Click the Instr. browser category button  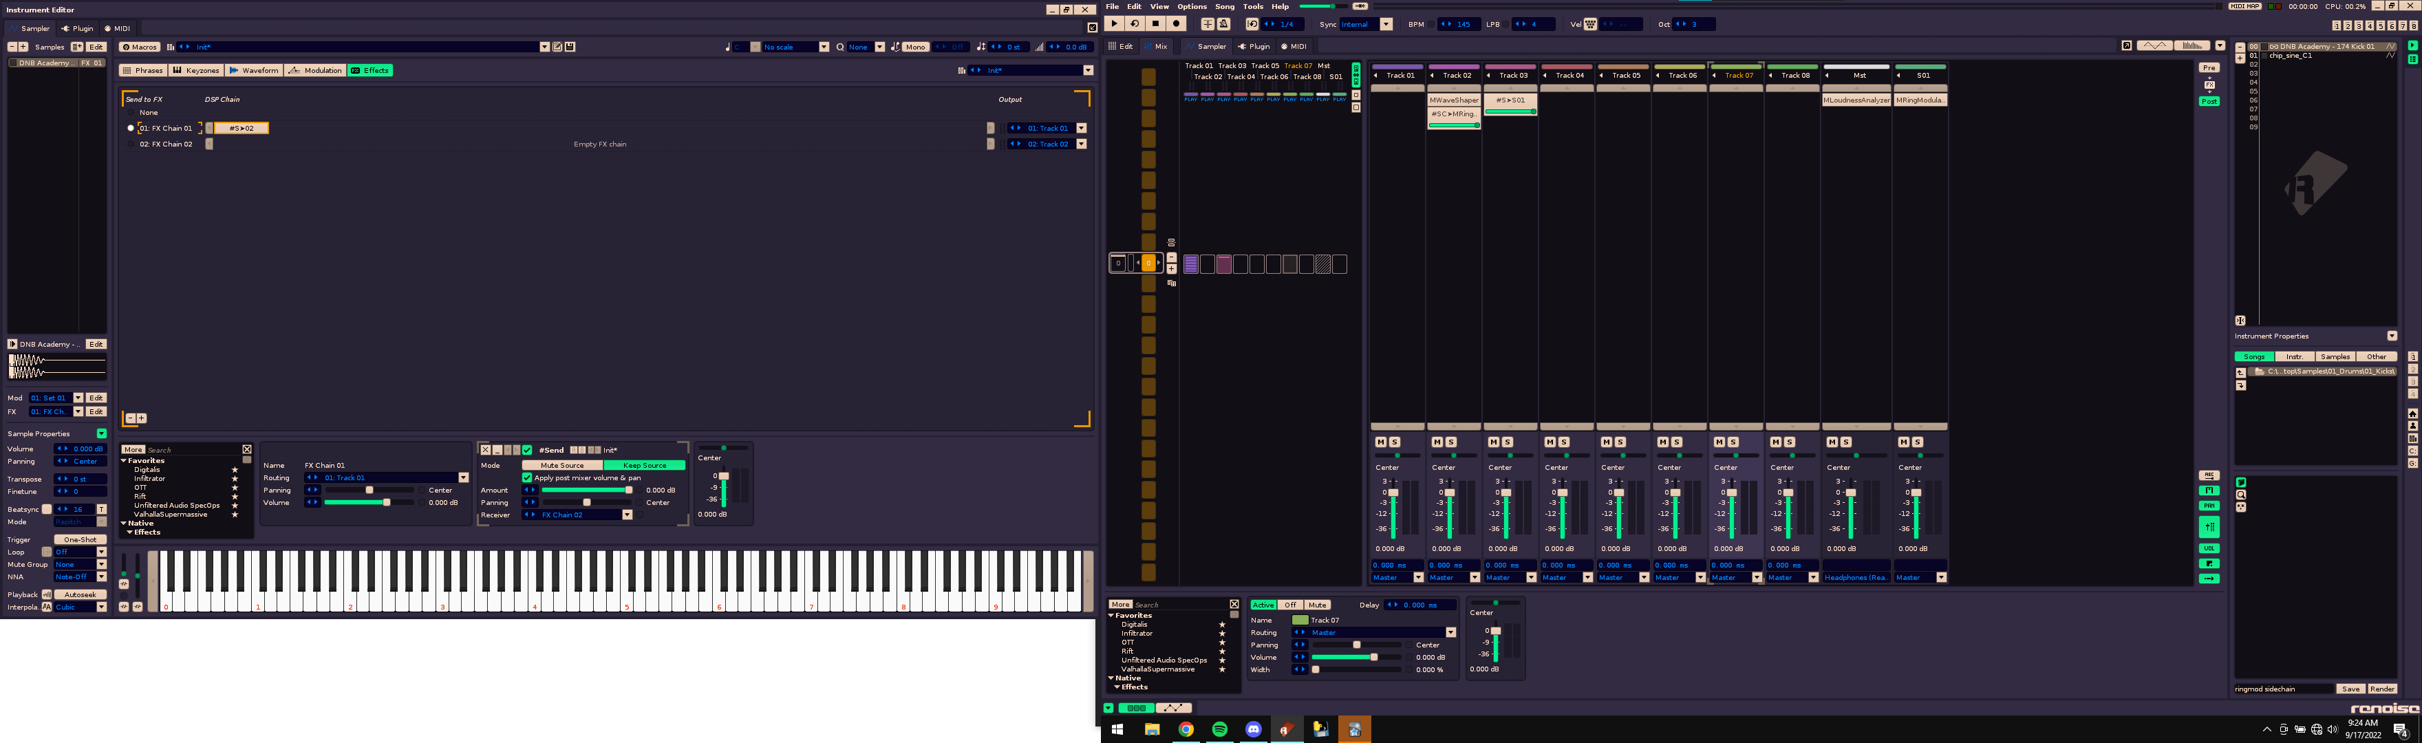[x=2295, y=357]
